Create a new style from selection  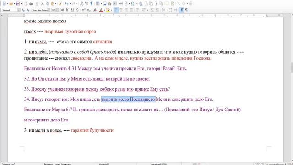pyautogui.click(x=28, y=10)
